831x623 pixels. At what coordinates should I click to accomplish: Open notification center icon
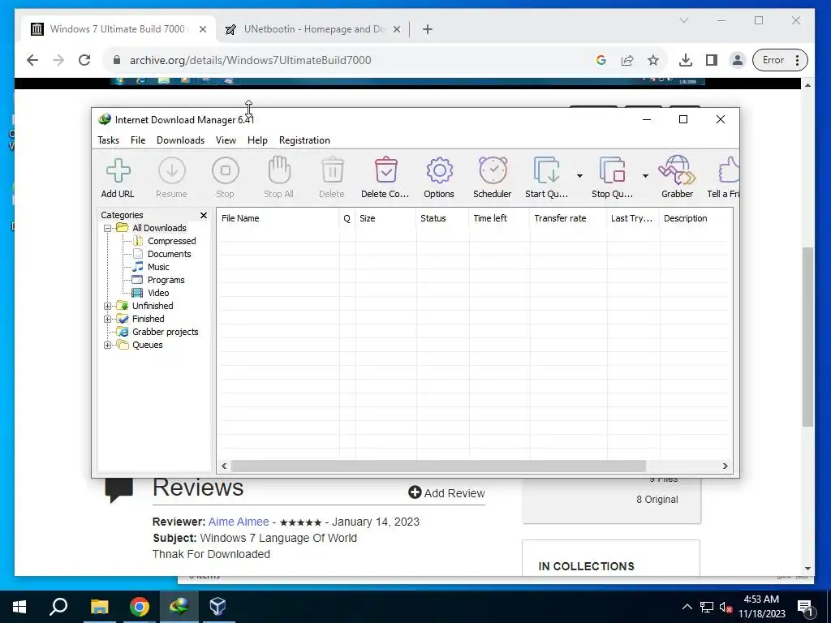[805, 608]
